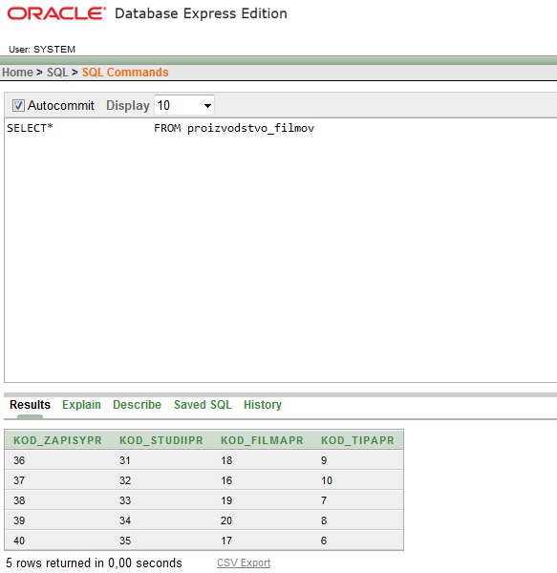Select cell 9 in KOD_TIPAPR column
This screenshot has height=573, width=557.
pos(324,460)
